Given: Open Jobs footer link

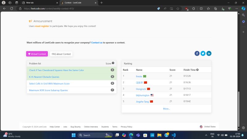Looking at the screenshot, I should click(65, 127).
